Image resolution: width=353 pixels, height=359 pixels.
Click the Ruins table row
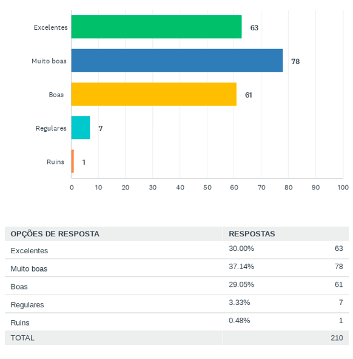(x=176, y=322)
